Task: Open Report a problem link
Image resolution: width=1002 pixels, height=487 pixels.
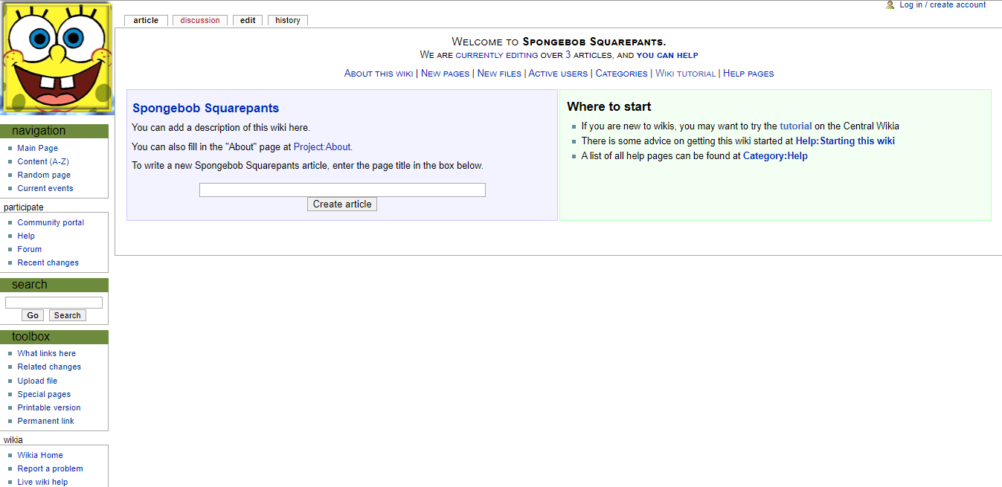Action: pyautogui.click(x=51, y=469)
